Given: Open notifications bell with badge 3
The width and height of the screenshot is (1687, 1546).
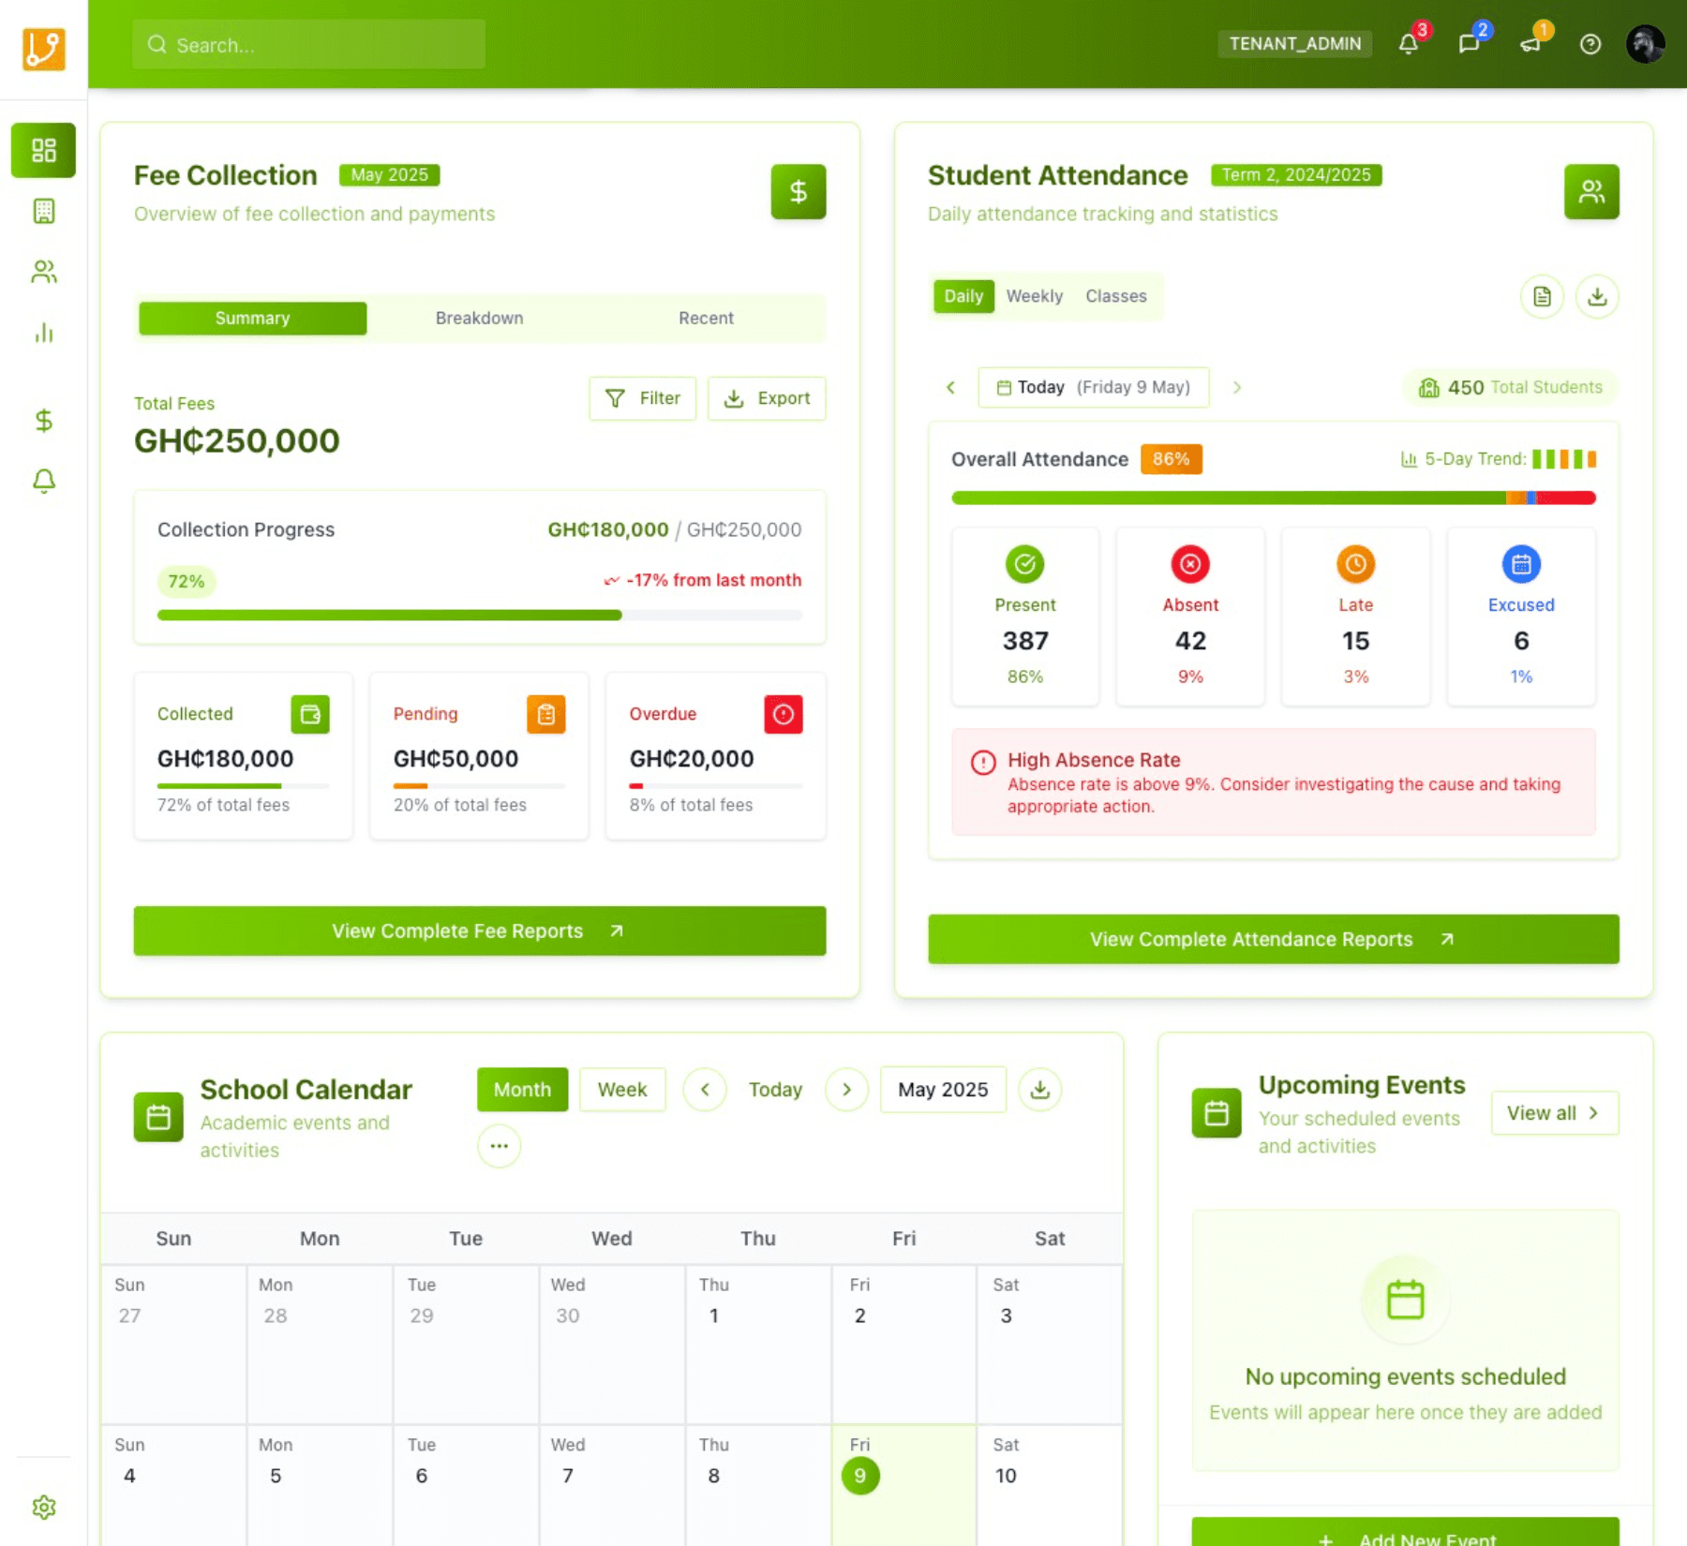Looking at the screenshot, I should tap(1409, 44).
